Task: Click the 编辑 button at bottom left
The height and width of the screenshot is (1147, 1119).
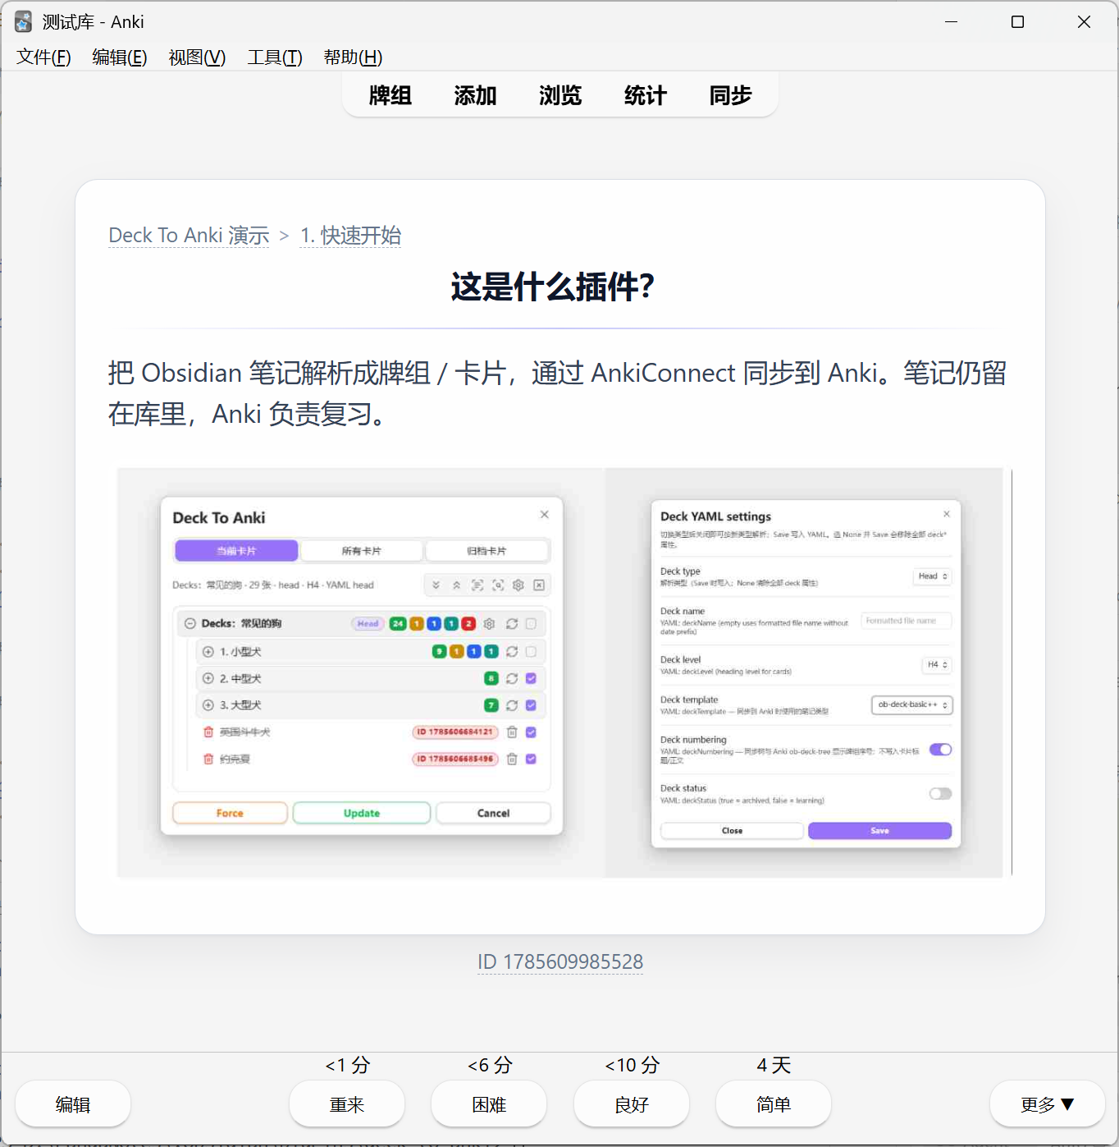Action: pos(73,1104)
